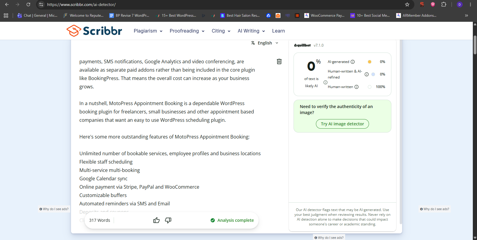The image size is (477, 240).
Task: Bookmark this page with the star icon
Action: tap(407, 4)
